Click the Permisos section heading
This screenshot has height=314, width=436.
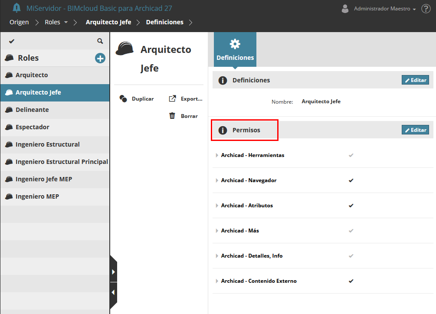(x=246, y=130)
